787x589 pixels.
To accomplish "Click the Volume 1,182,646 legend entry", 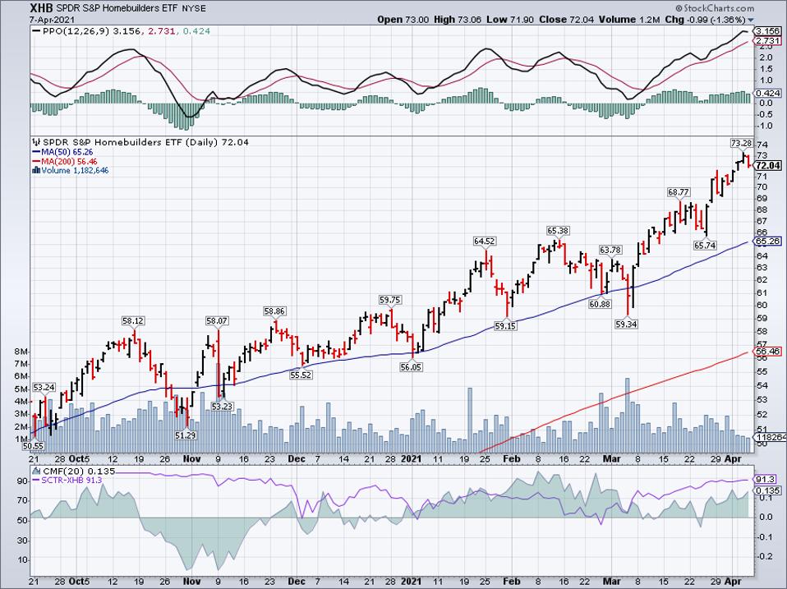I will pyautogui.click(x=75, y=171).
